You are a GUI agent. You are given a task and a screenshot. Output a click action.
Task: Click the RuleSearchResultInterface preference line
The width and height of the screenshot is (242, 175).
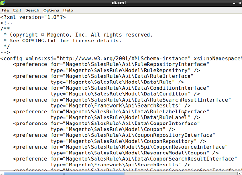[x=122, y=100]
